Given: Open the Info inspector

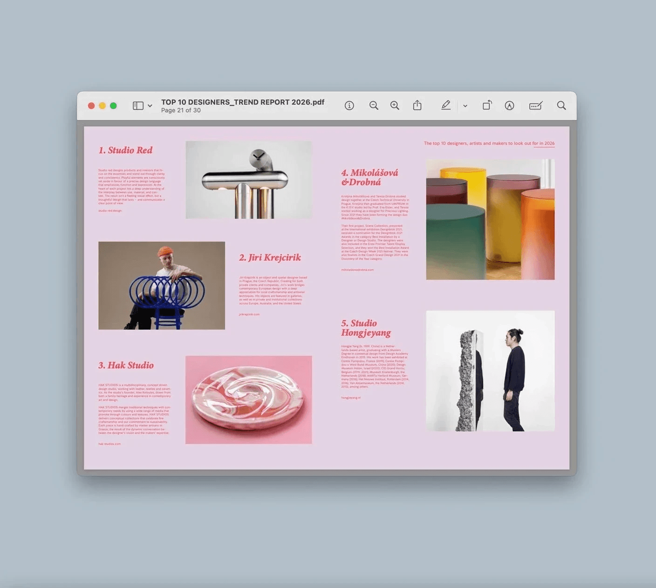Looking at the screenshot, I should 349,105.
